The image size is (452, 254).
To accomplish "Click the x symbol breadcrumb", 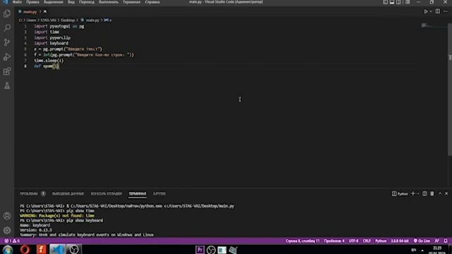I will (x=108, y=20).
